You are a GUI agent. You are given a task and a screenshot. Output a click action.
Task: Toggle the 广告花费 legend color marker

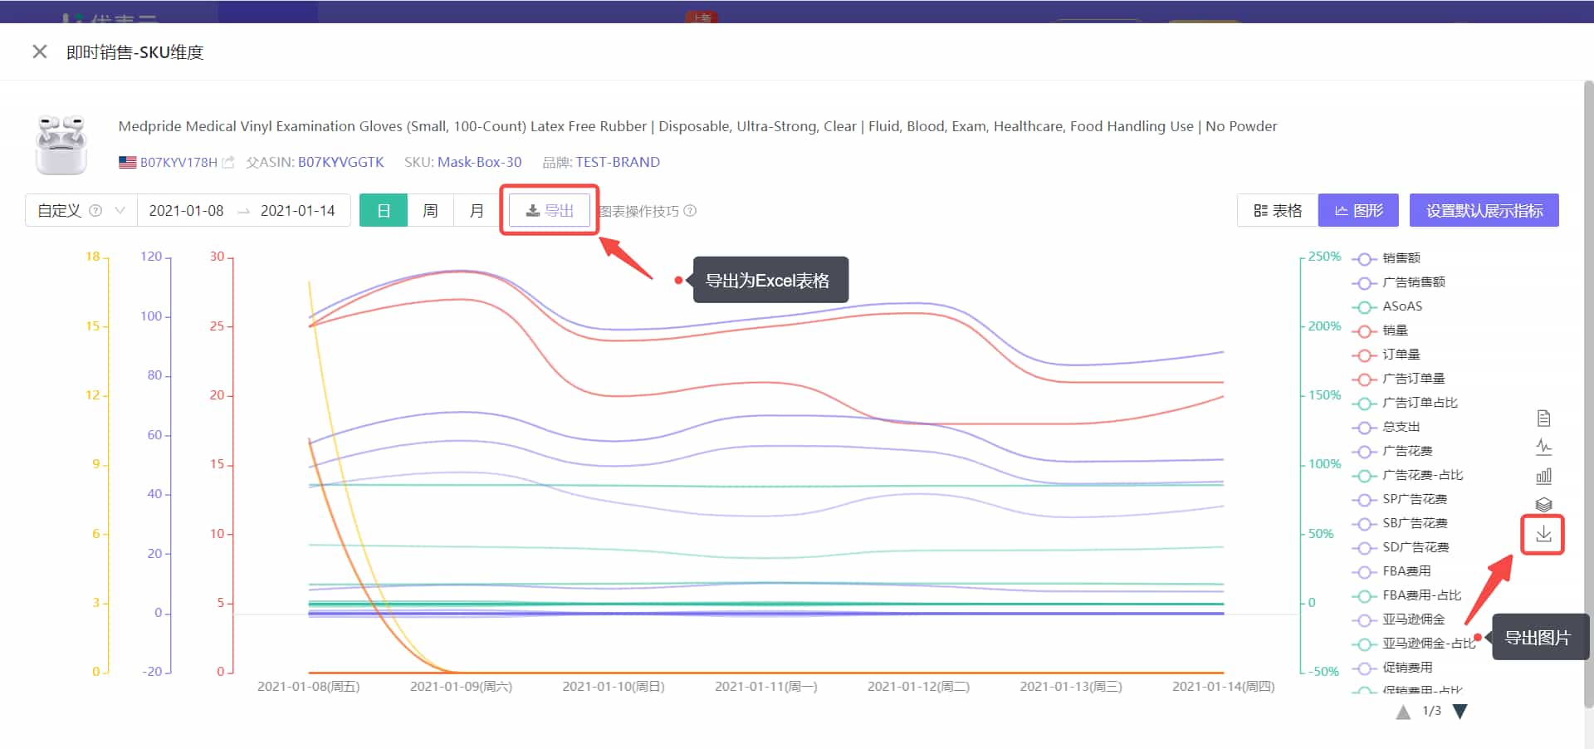1364,452
